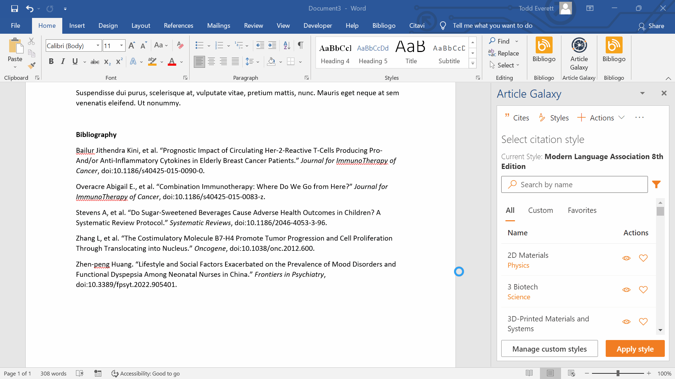Image resolution: width=675 pixels, height=379 pixels.
Task: Open more options ellipsis in Article Galaxy
Action: click(x=639, y=118)
